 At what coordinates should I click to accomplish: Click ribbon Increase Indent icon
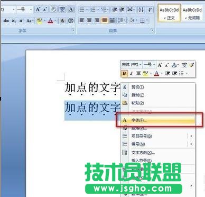point(122,9)
